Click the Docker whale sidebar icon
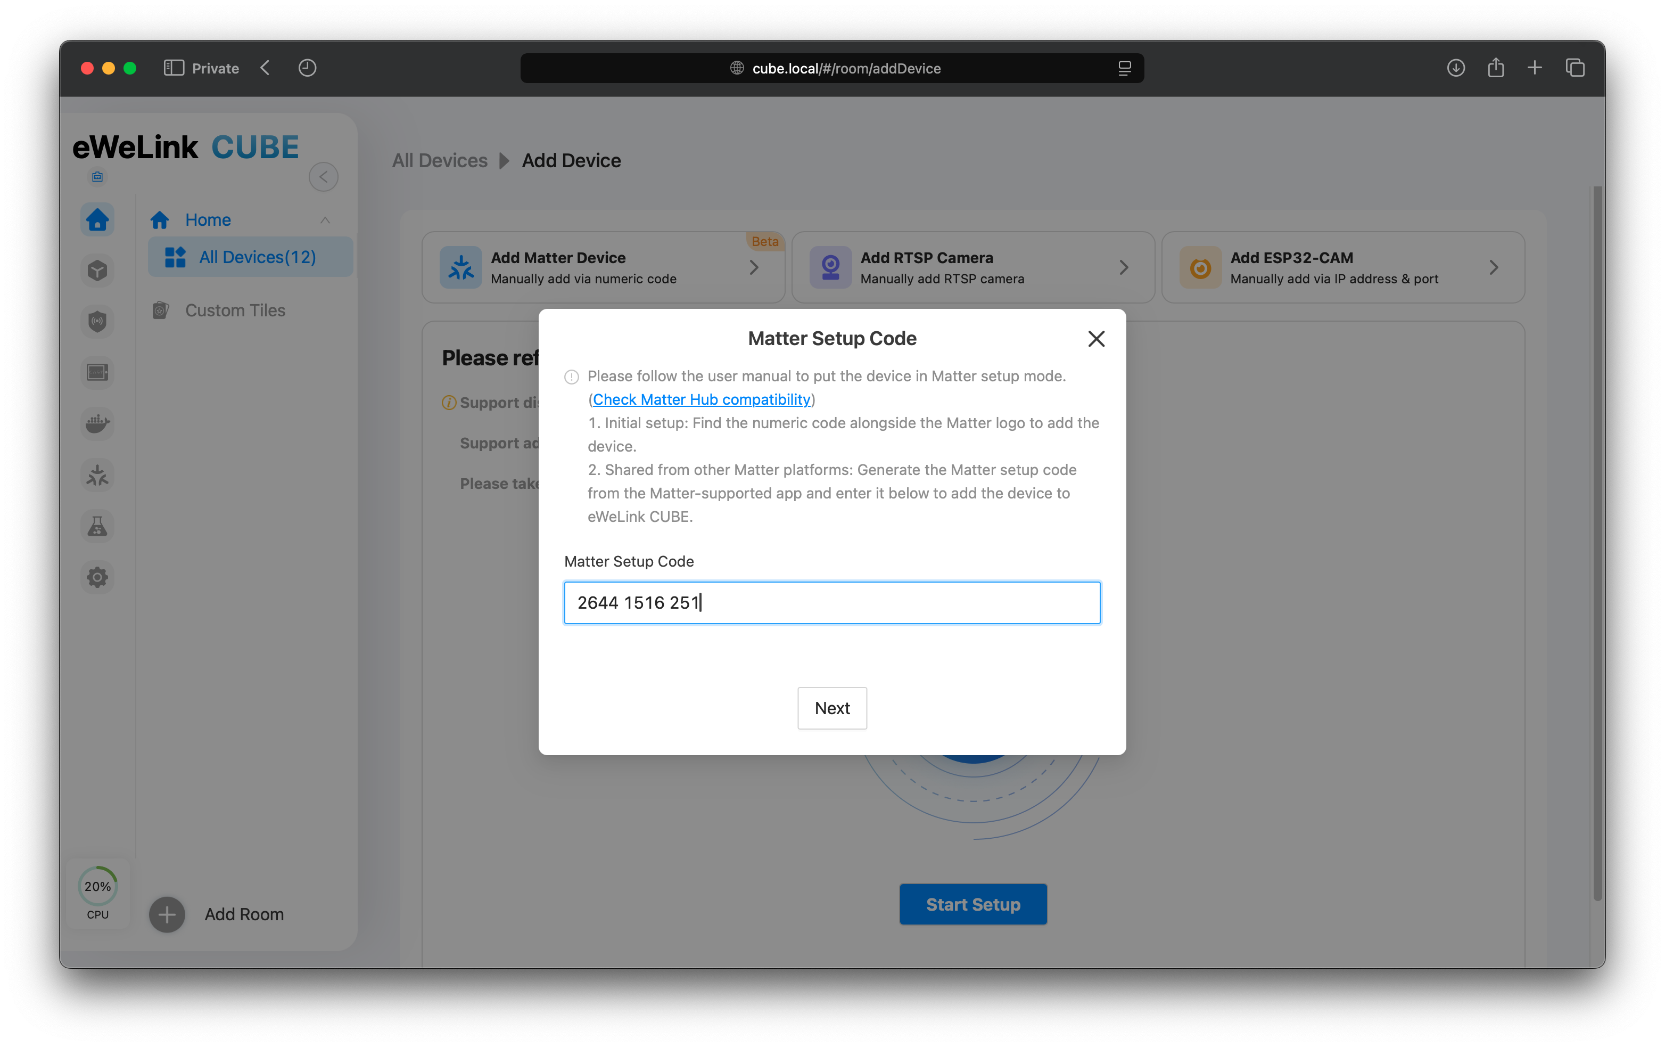The width and height of the screenshot is (1665, 1047). point(97,423)
